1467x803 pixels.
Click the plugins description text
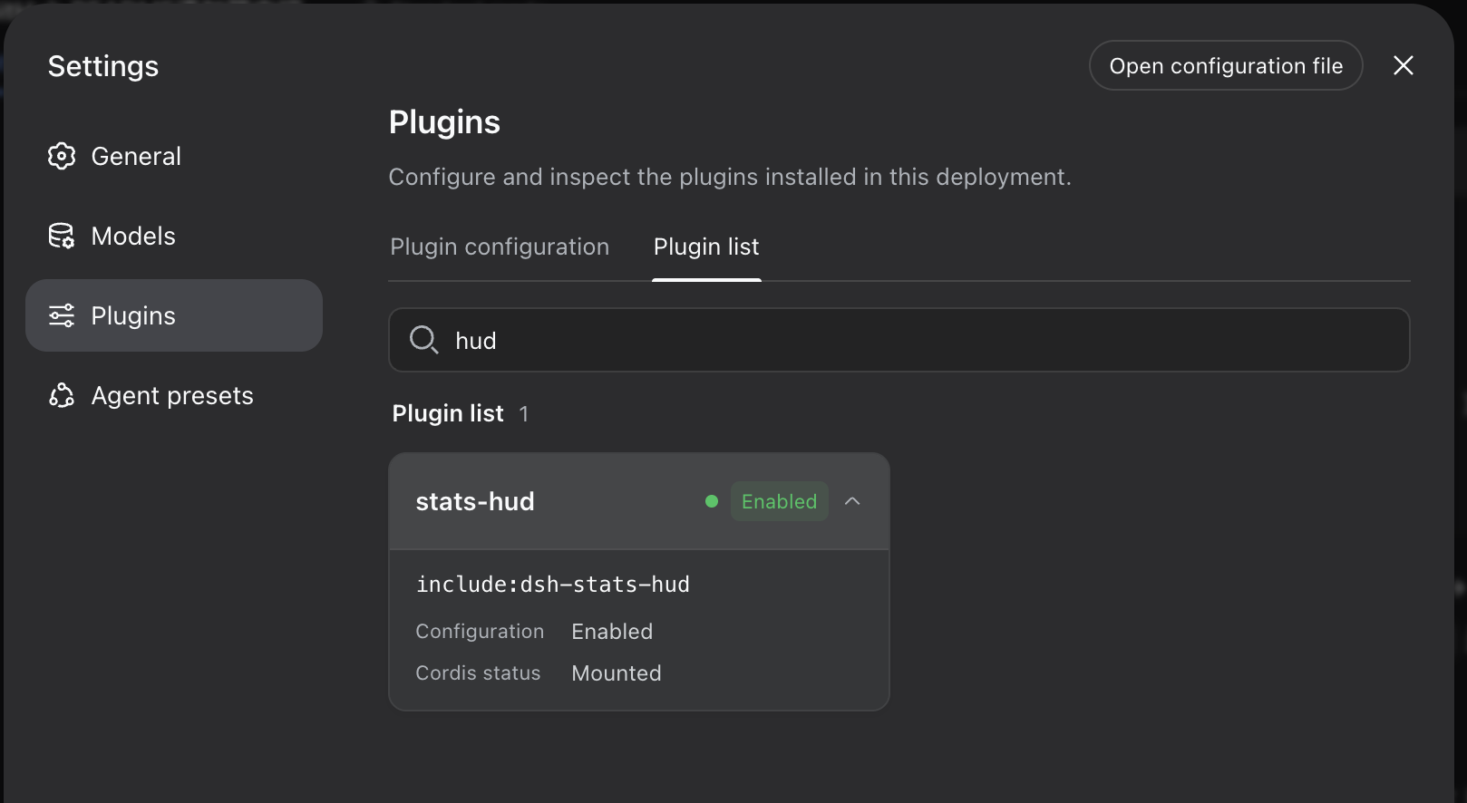[x=730, y=177]
